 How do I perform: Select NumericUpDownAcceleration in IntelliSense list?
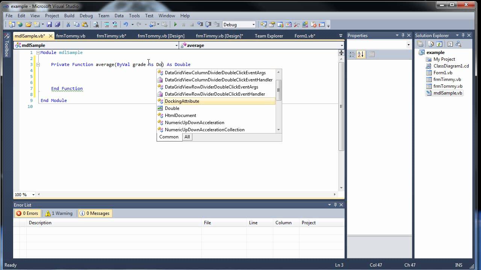(216, 123)
